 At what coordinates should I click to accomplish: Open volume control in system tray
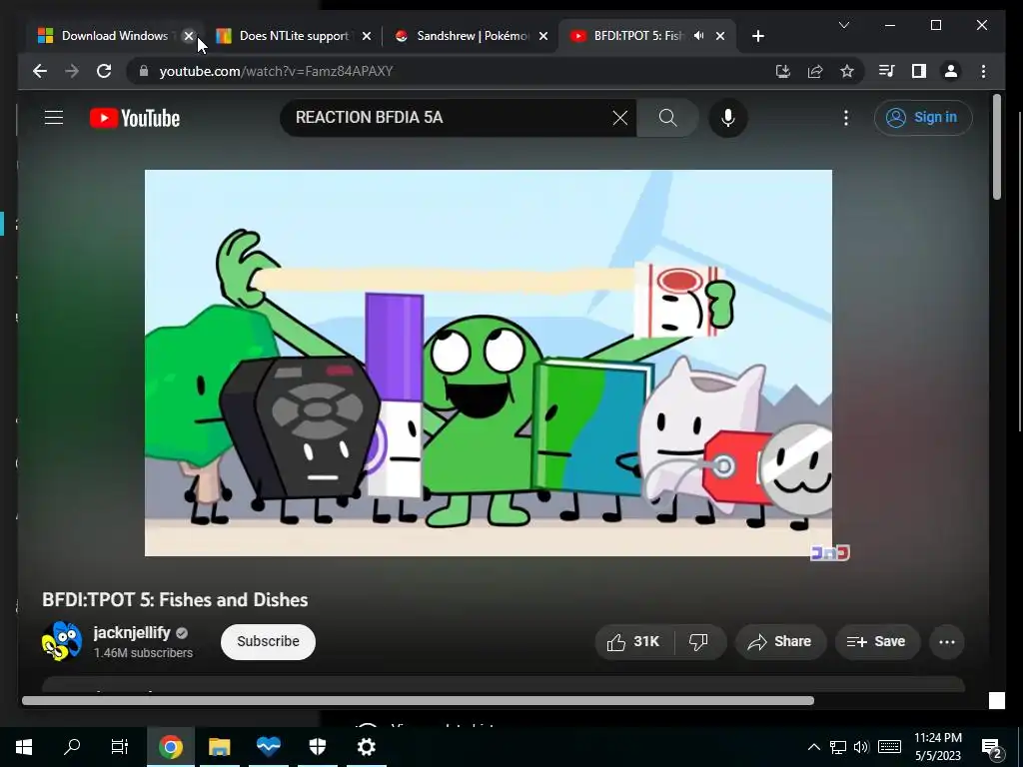tap(861, 747)
